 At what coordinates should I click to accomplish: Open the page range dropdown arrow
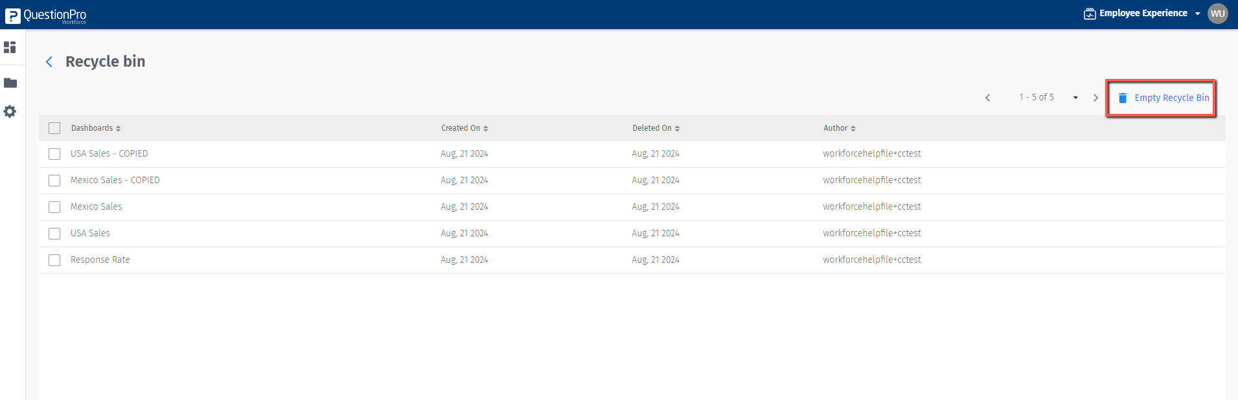point(1075,98)
